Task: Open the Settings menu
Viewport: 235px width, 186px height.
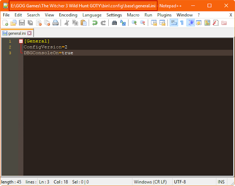Action: [x=114, y=15]
